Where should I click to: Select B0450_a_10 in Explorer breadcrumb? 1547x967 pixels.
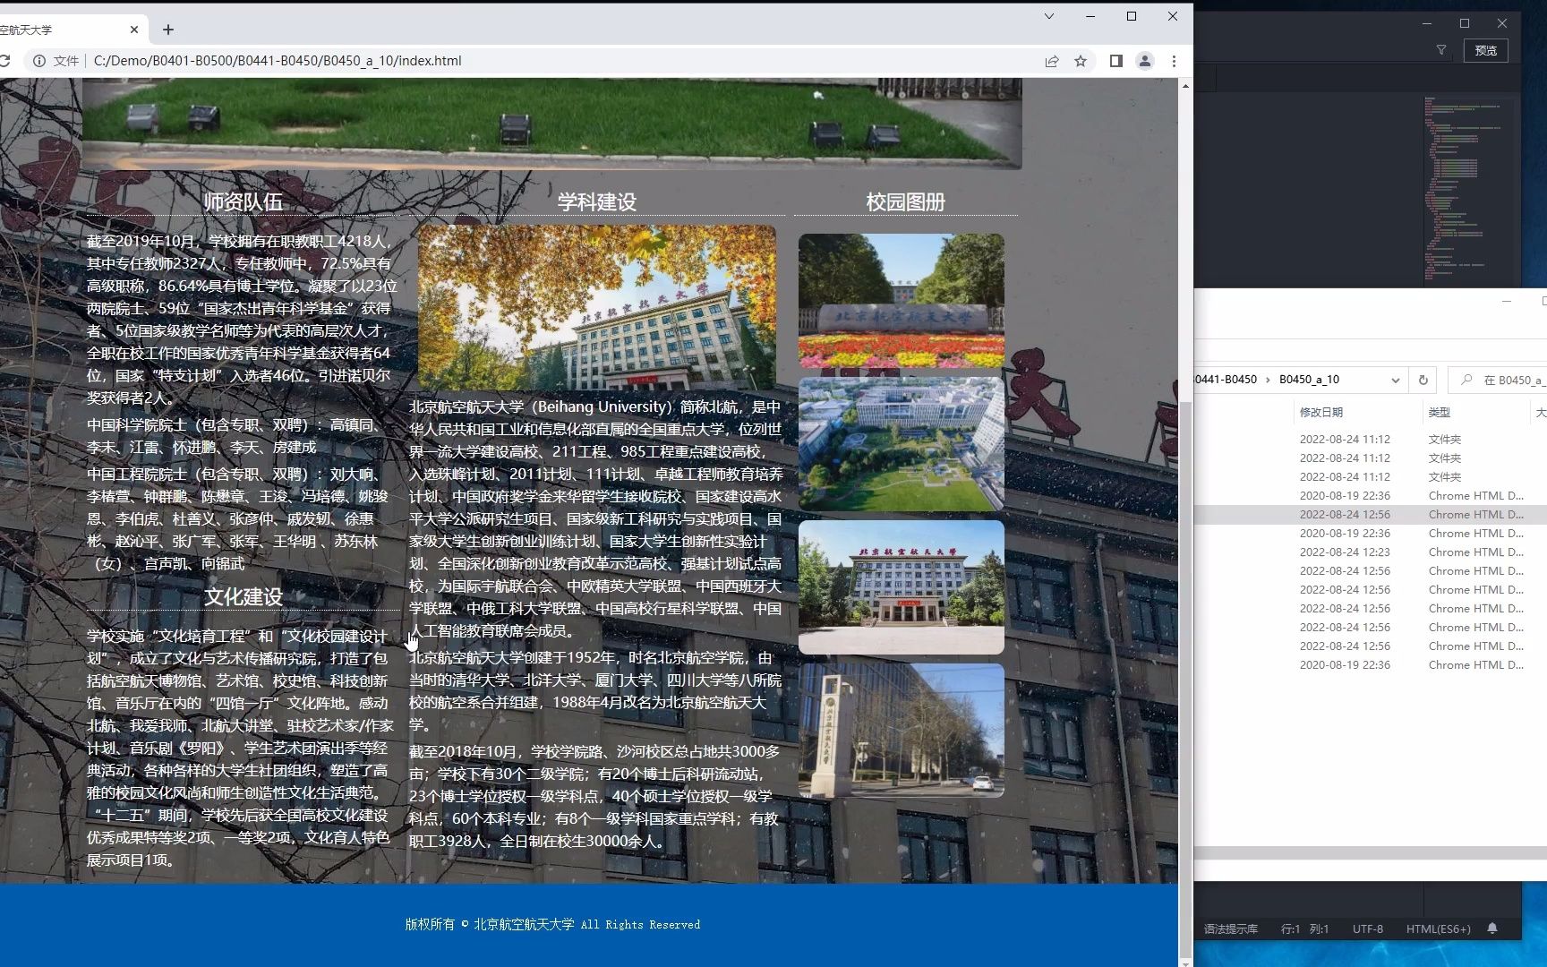[x=1309, y=380]
